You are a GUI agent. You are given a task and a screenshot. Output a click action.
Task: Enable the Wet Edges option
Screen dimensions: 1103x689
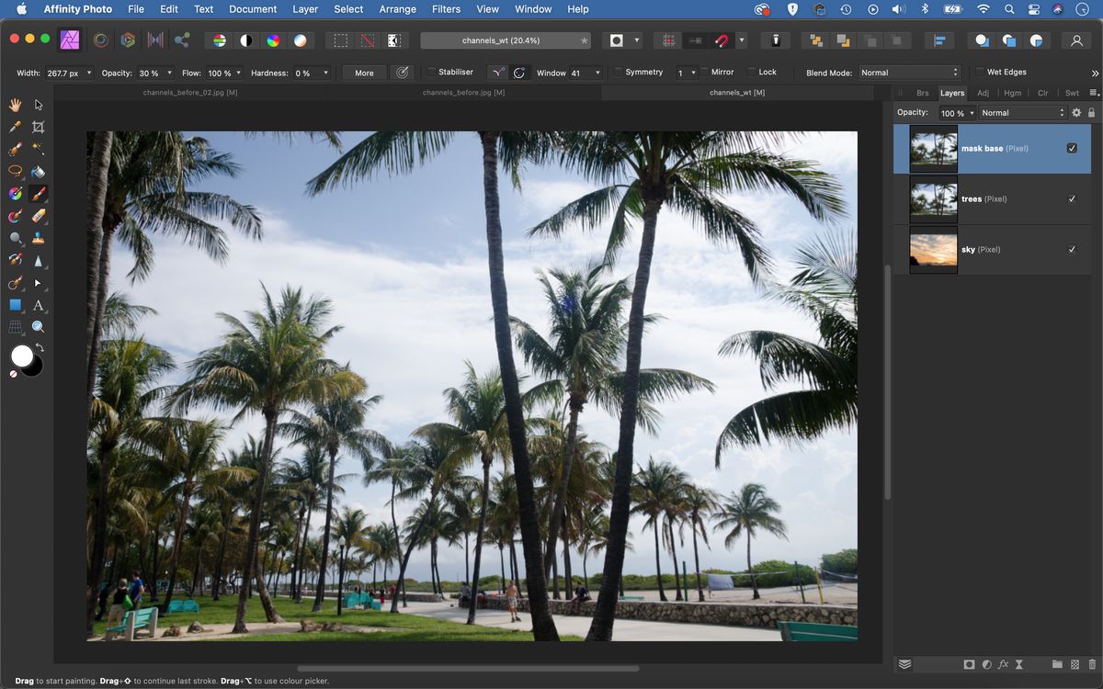979,72
